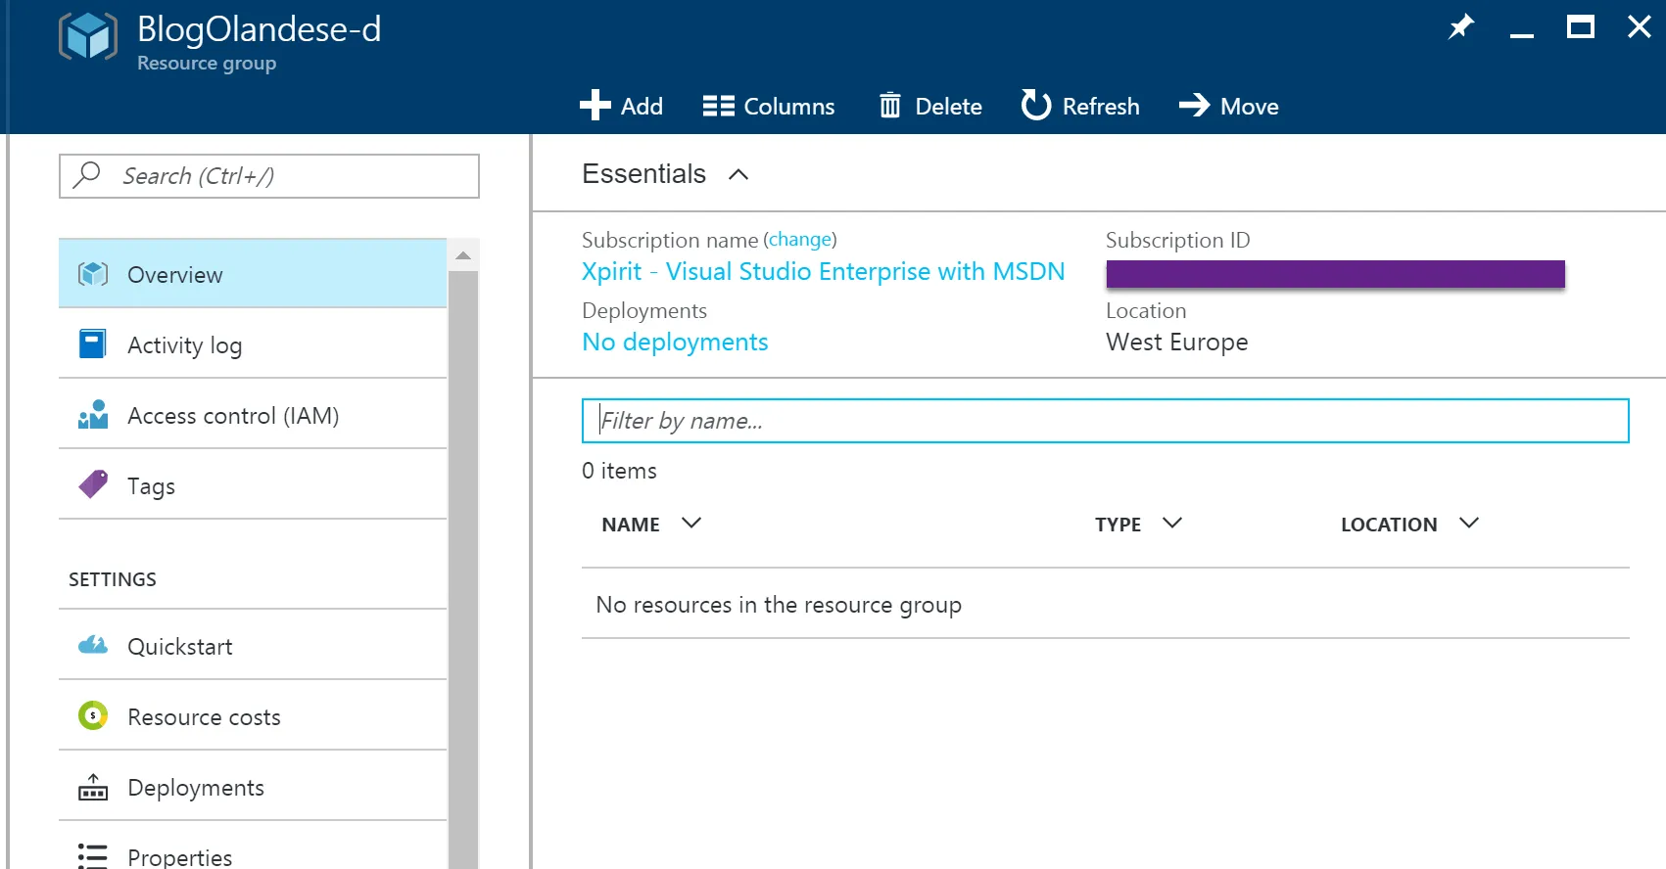Click the Deployments upload icon
This screenshot has height=869, width=1666.
[93, 787]
